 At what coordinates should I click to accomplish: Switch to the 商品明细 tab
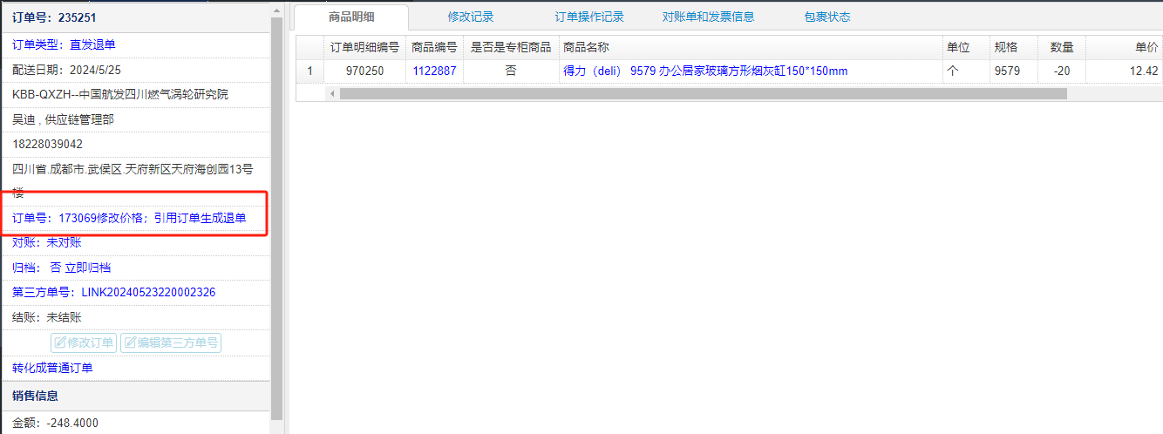click(351, 17)
